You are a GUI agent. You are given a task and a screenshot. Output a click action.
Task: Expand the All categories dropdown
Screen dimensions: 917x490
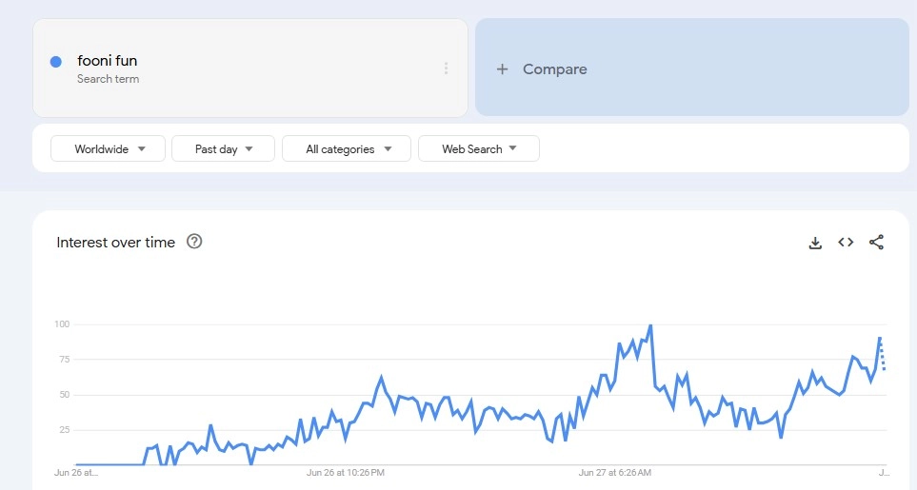(x=347, y=148)
